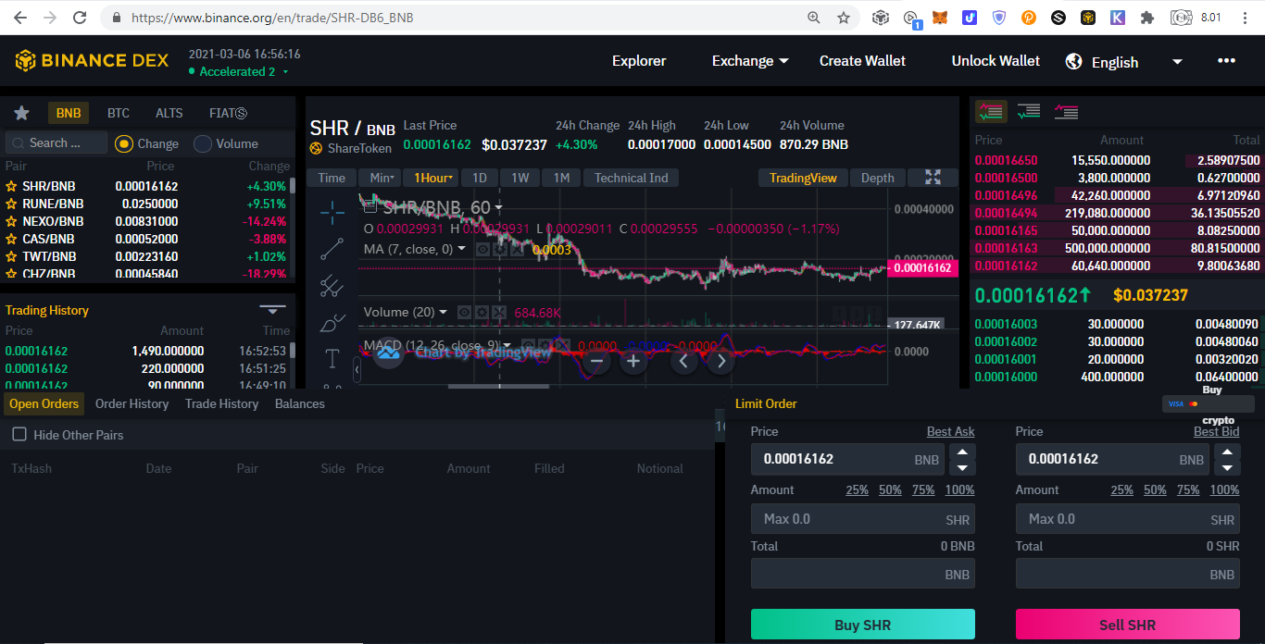The height and width of the screenshot is (644, 1265).
Task: Toggle star for SHR/BNB pair
Action: point(12,186)
